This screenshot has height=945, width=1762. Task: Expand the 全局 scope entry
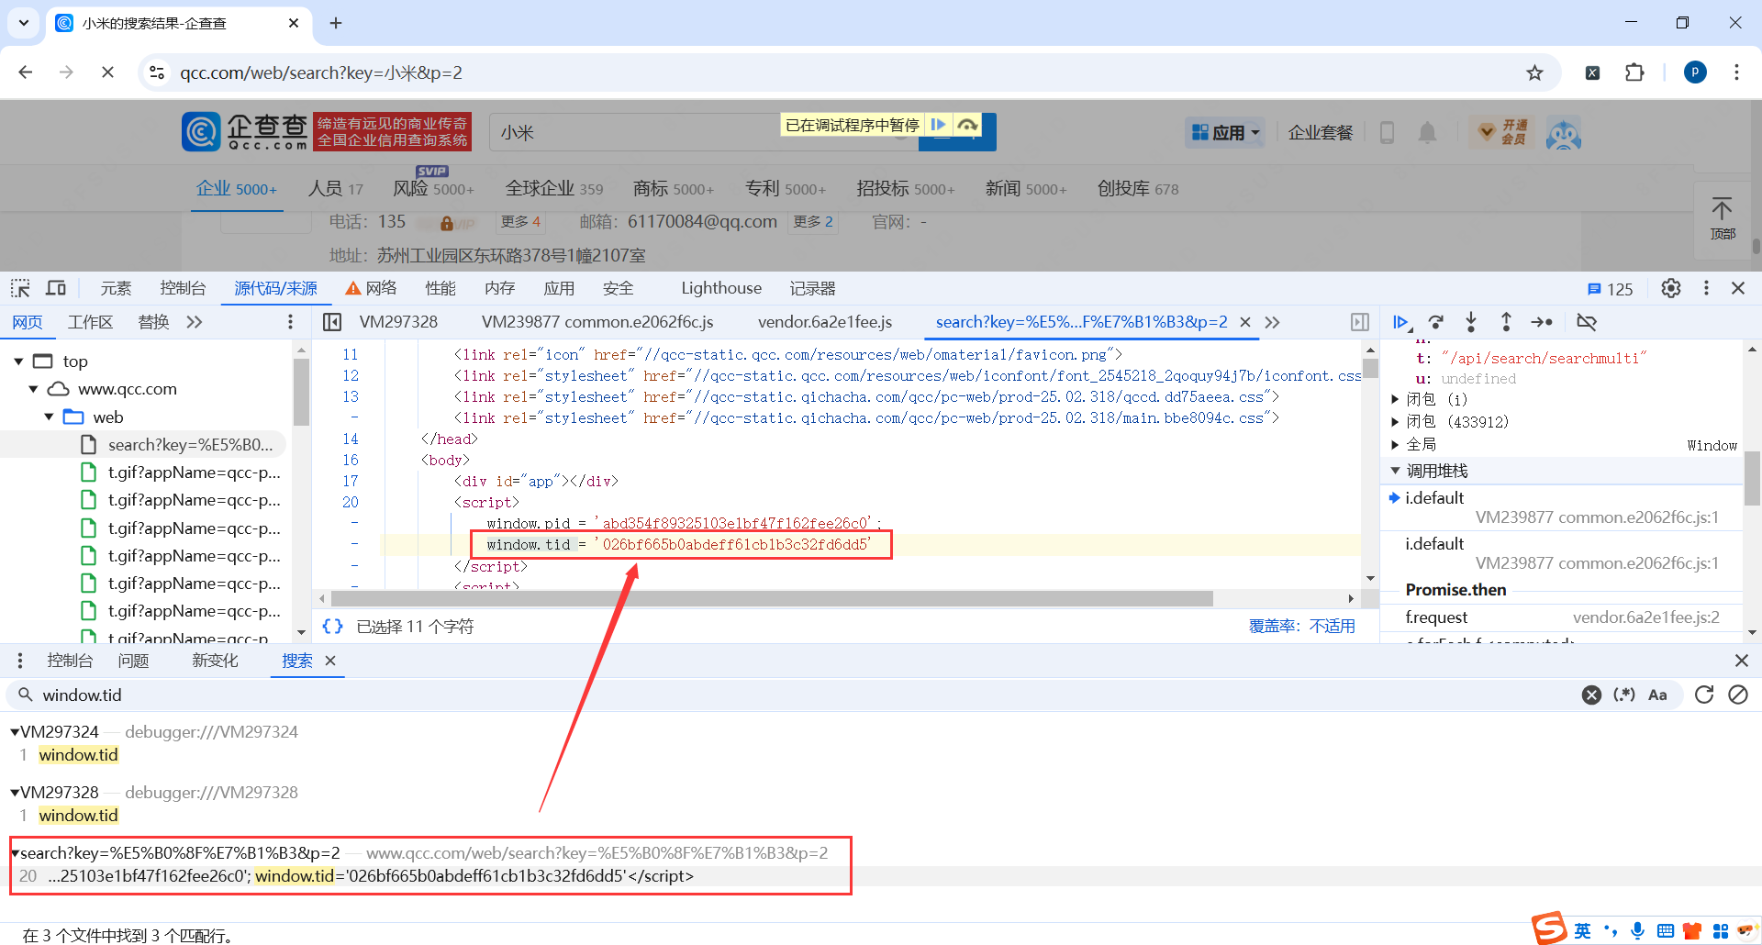point(1395,445)
